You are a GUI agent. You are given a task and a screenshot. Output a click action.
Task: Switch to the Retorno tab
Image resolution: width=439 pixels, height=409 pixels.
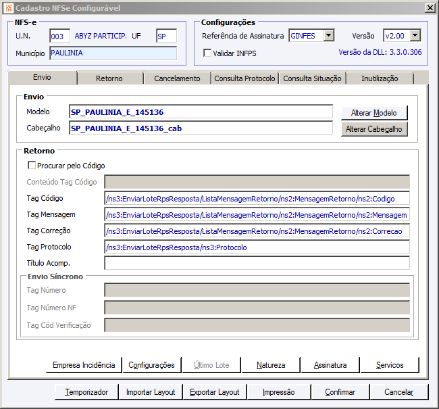(x=109, y=78)
